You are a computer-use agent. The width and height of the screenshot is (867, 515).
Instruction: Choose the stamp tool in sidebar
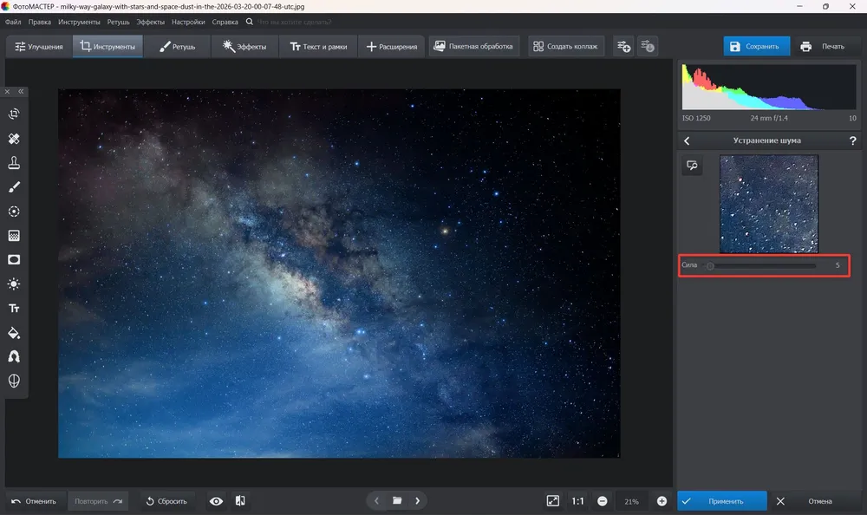[14, 163]
